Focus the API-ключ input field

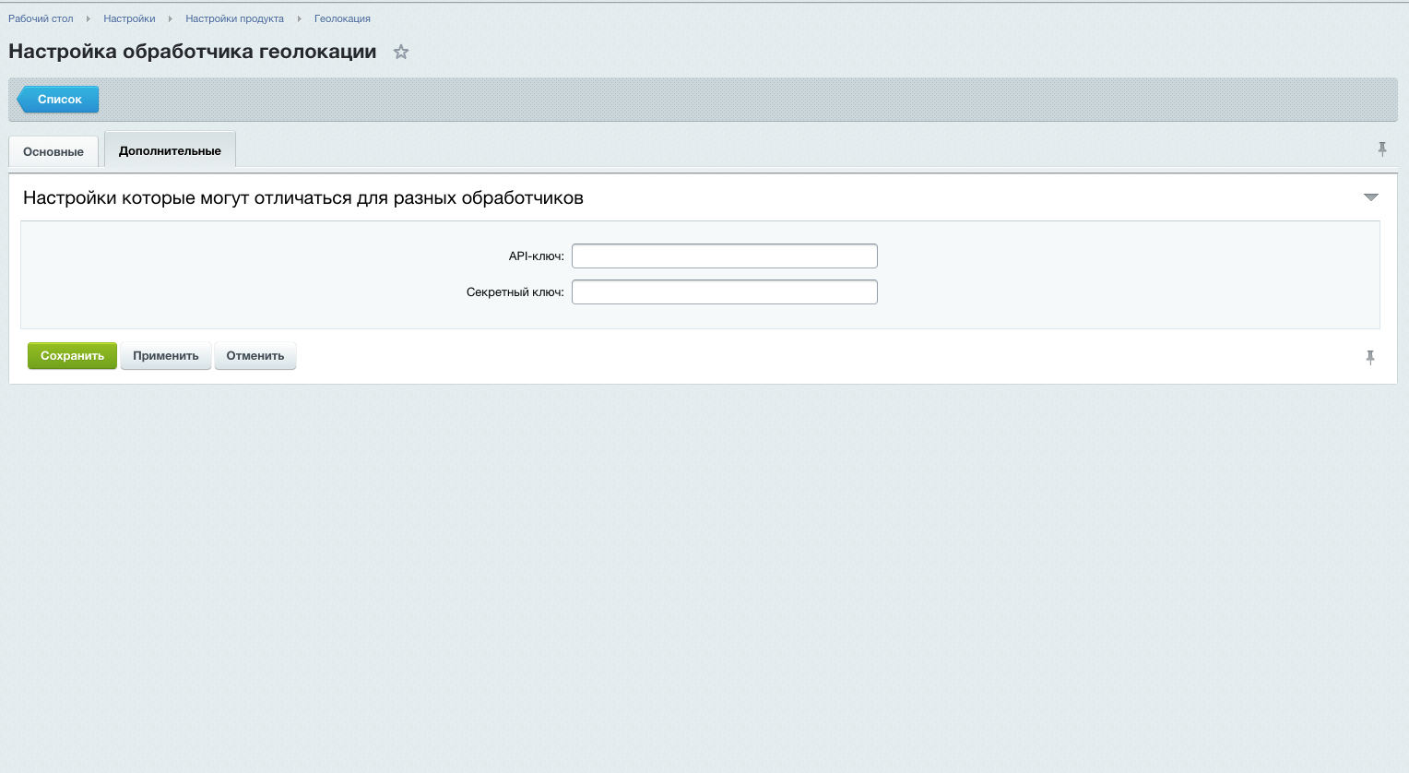724,256
